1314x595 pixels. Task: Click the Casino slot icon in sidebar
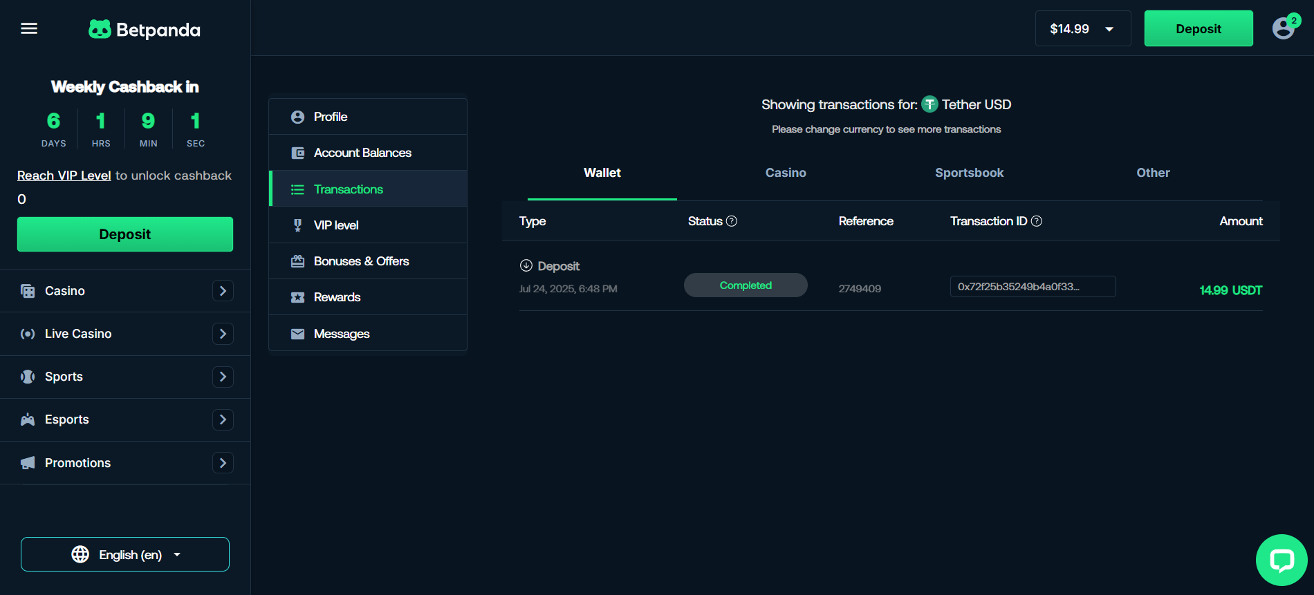28,291
